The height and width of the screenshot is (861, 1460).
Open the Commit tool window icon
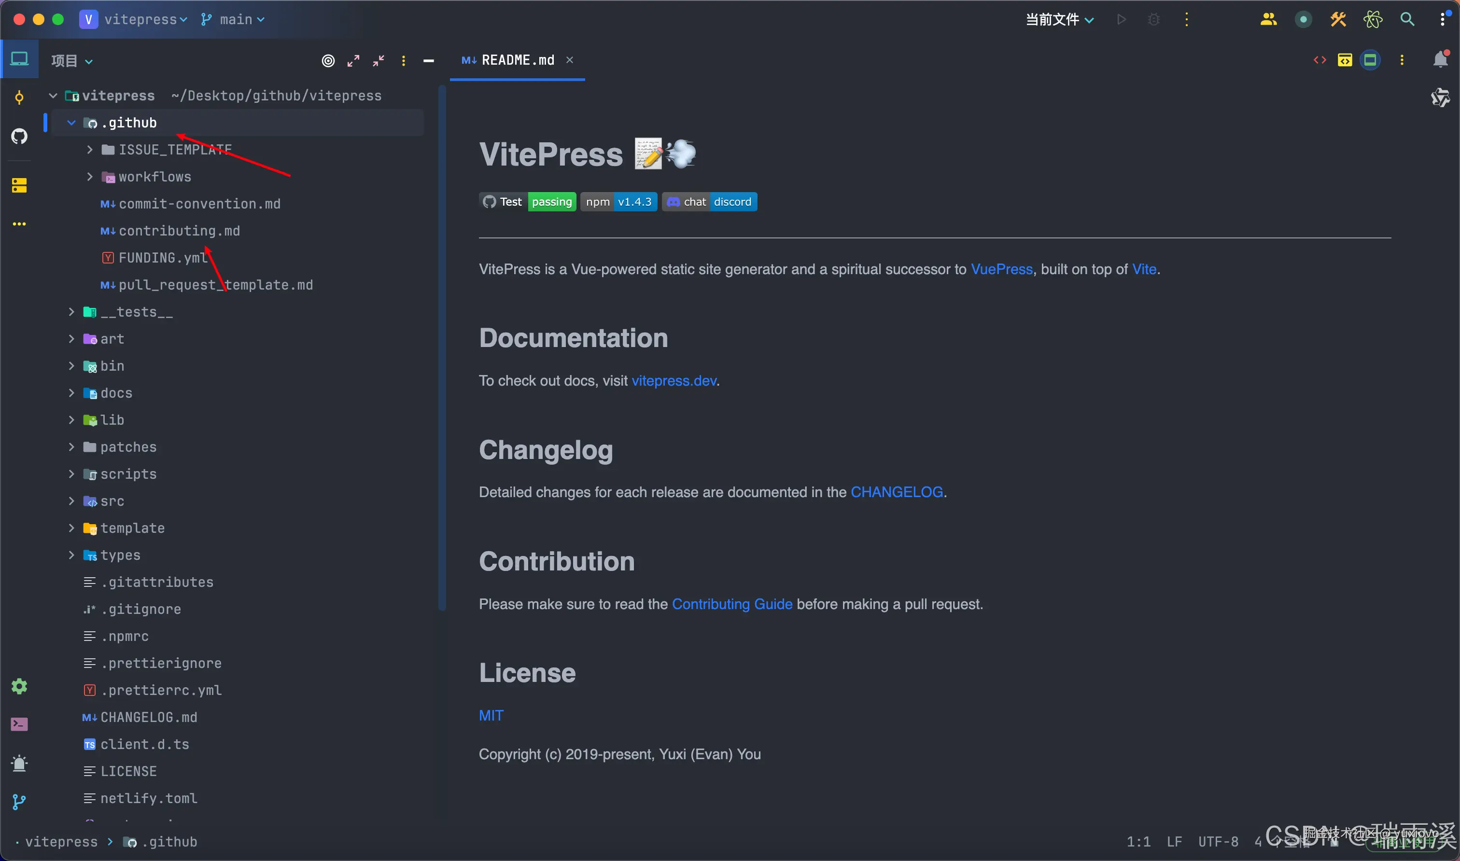pyautogui.click(x=19, y=97)
